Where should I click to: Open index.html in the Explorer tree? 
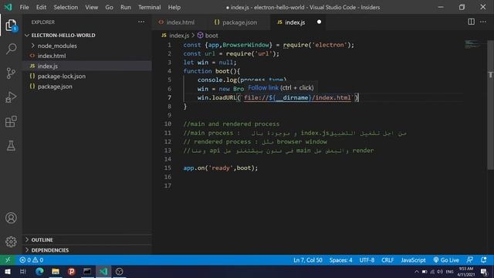52,56
